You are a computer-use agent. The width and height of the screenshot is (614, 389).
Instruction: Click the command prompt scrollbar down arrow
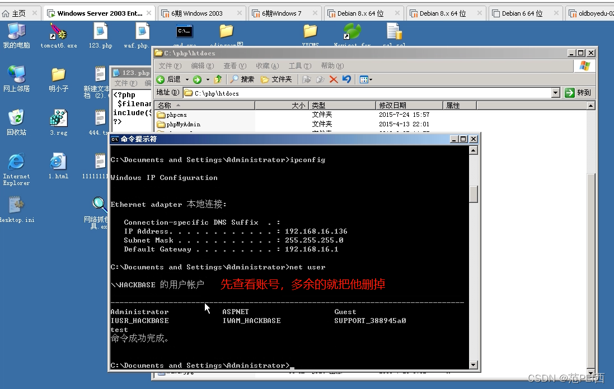tap(474, 365)
